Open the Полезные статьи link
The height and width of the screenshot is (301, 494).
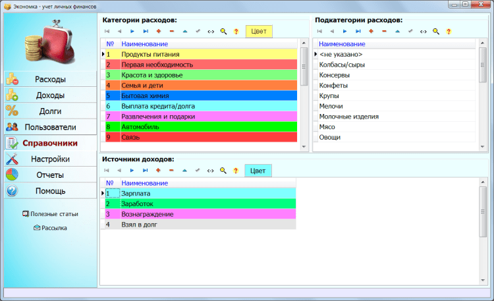click(51, 214)
